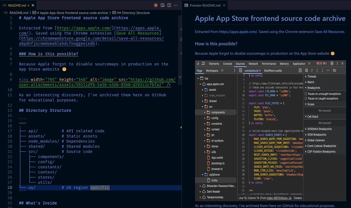Click the chromewebstore URL in the editor
Image resolution: width=351 pixels, height=208 pixels.
(x=91, y=41)
